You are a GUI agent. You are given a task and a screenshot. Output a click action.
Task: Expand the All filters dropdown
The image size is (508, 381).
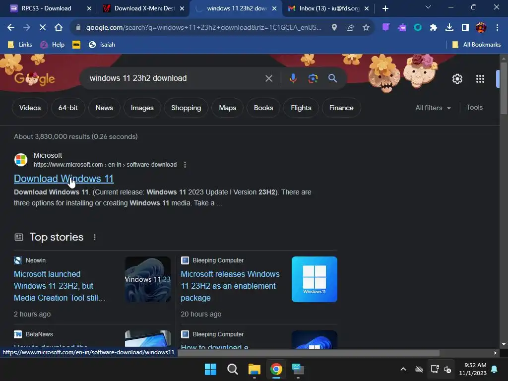(433, 108)
